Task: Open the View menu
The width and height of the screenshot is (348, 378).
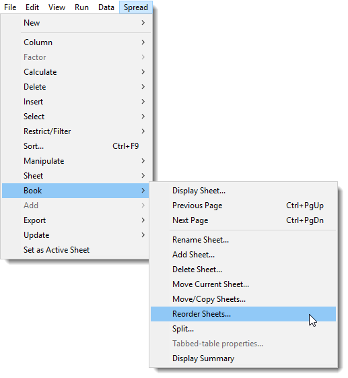Action: pos(57,7)
